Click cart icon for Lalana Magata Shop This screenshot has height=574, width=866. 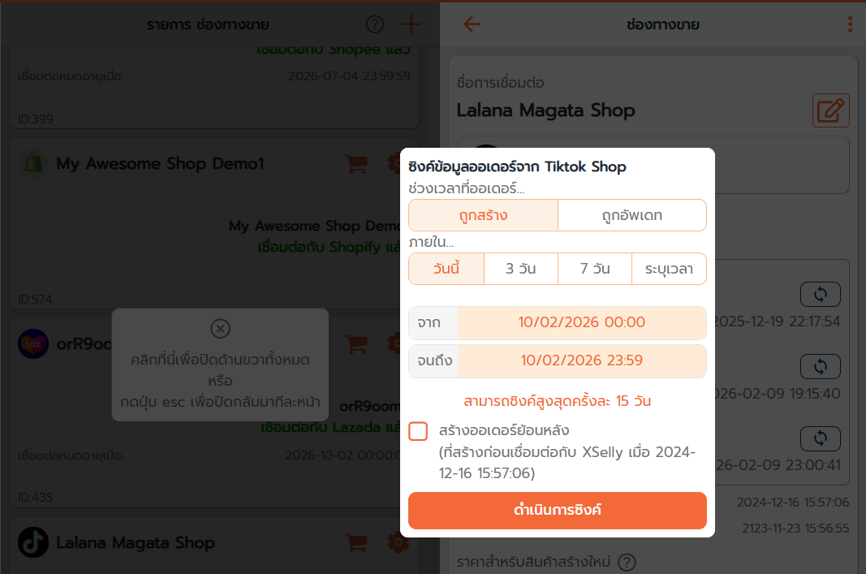click(355, 543)
